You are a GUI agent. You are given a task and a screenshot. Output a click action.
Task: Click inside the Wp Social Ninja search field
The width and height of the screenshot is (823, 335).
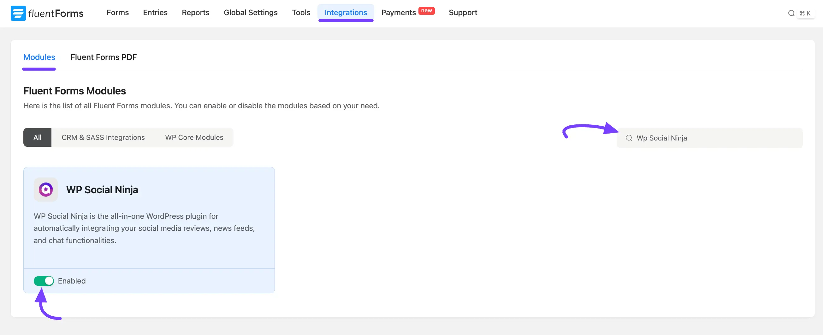tap(687, 138)
